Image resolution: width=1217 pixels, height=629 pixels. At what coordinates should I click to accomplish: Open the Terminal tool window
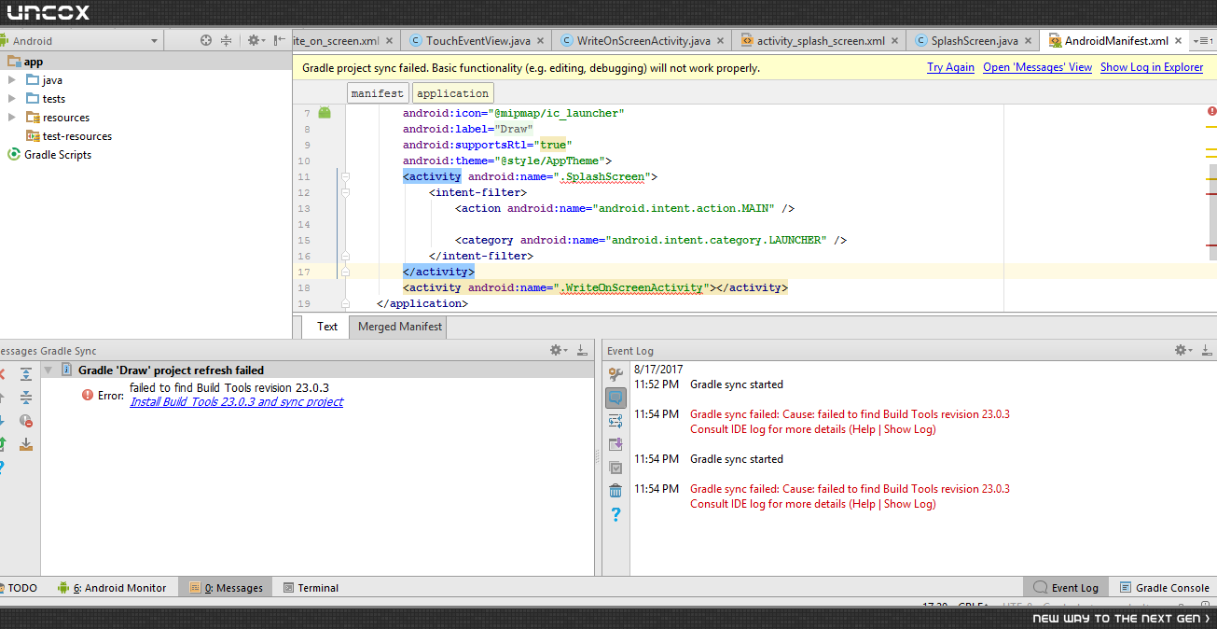(x=311, y=588)
